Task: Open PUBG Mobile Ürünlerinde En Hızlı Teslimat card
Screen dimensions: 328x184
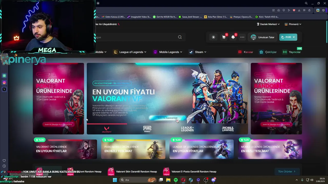Action: point(133,149)
